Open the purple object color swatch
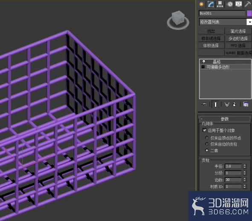Image resolution: width=252 pixels, height=221 pixels. tap(249, 13)
